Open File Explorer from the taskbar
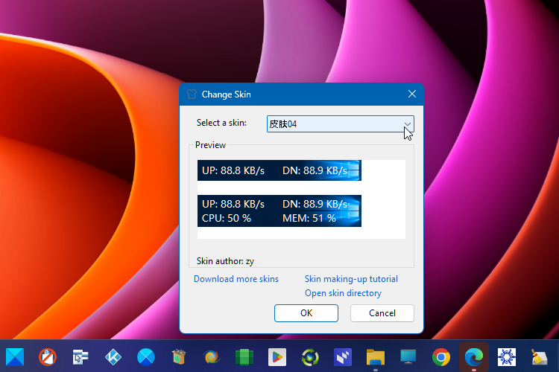Image resolution: width=559 pixels, height=372 pixels. (x=376, y=356)
